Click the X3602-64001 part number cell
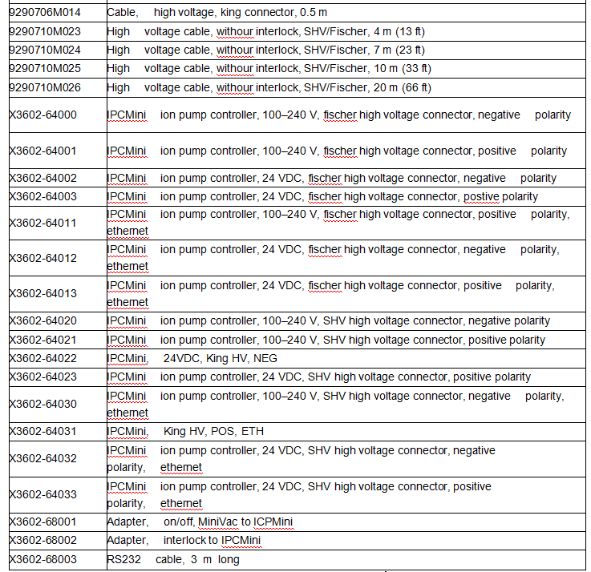Image resolution: width=591 pixels, height=572 pixels. [43, 151]
